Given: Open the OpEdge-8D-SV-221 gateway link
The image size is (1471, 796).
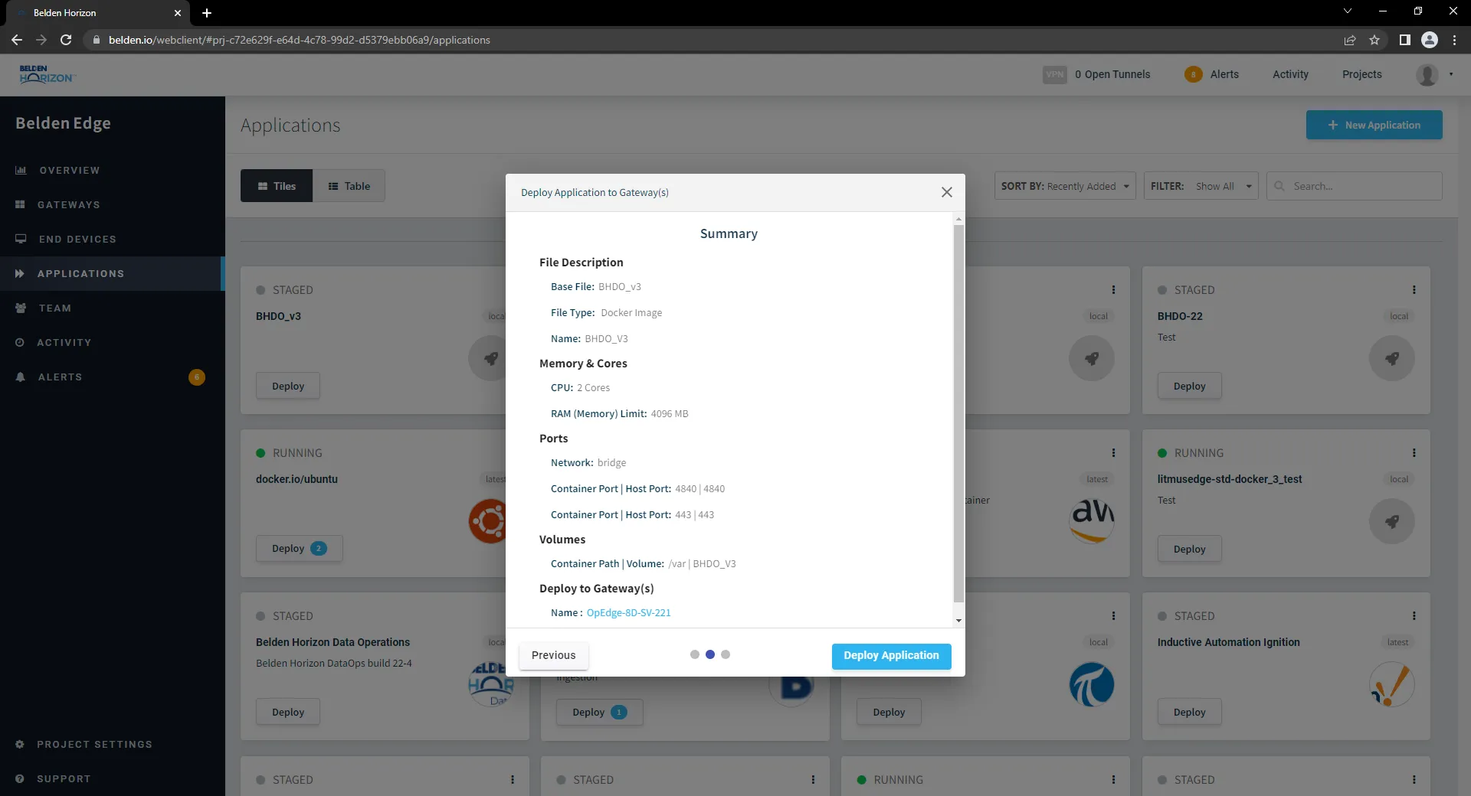Looking at the screenshot, I should (x=628, y=612).
